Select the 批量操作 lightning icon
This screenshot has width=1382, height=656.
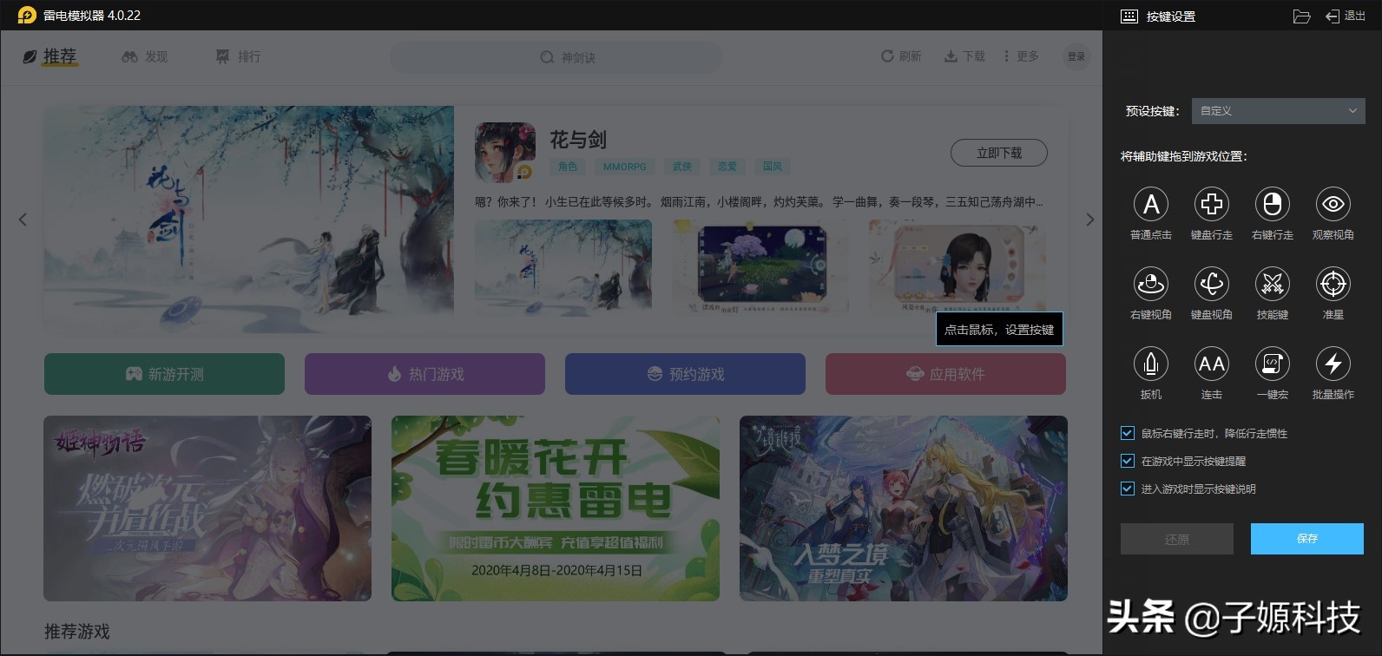click(1333, 364)
